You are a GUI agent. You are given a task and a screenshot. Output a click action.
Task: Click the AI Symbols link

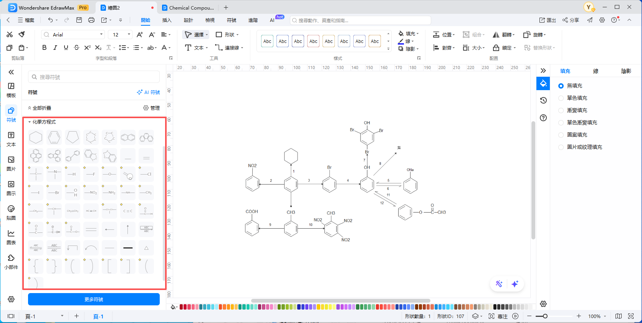(148, 92)
